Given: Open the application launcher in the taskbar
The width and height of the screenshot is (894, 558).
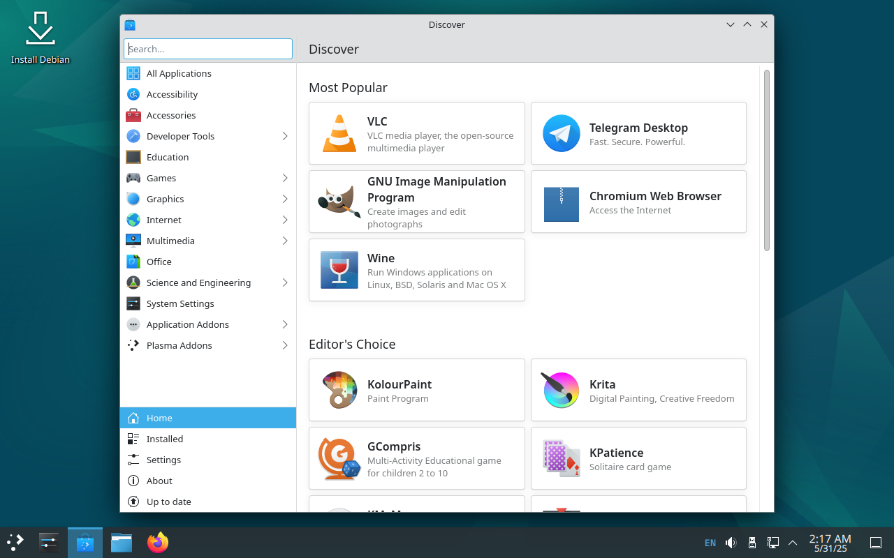Looking at the screenshot, I should click(15, 543).
